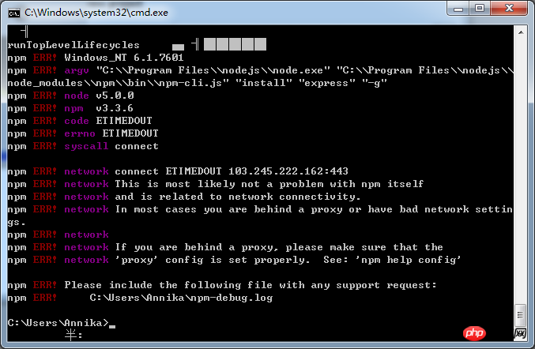
Task: Click the npm v3.3.6 version text
Action: click(101, 108)
